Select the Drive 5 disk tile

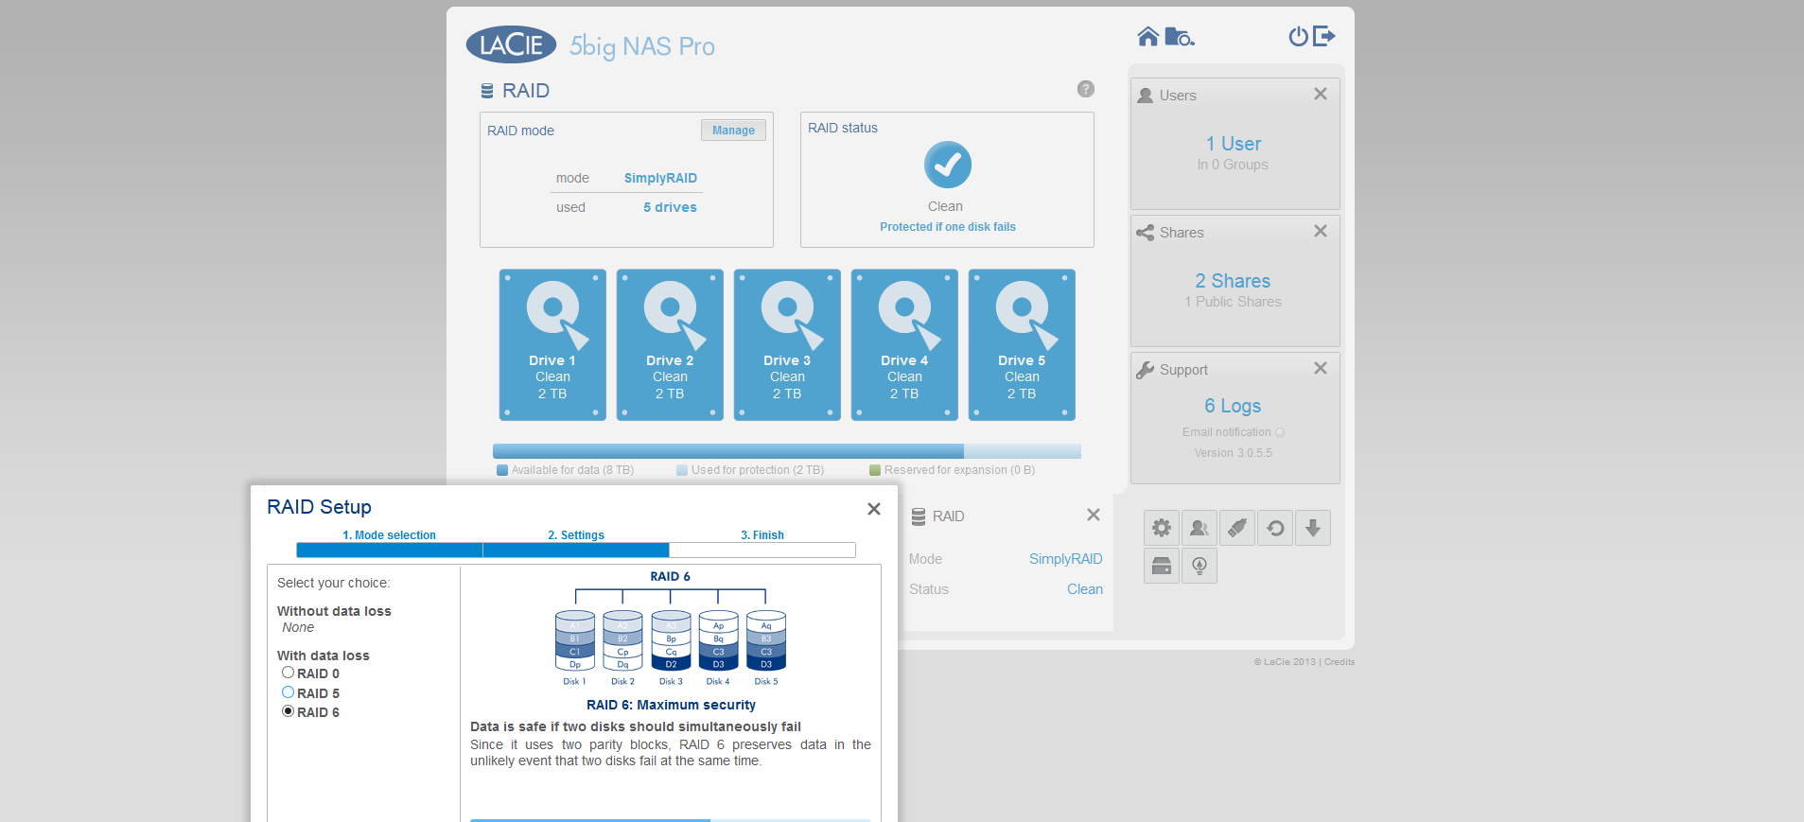tap(1022, 345)
